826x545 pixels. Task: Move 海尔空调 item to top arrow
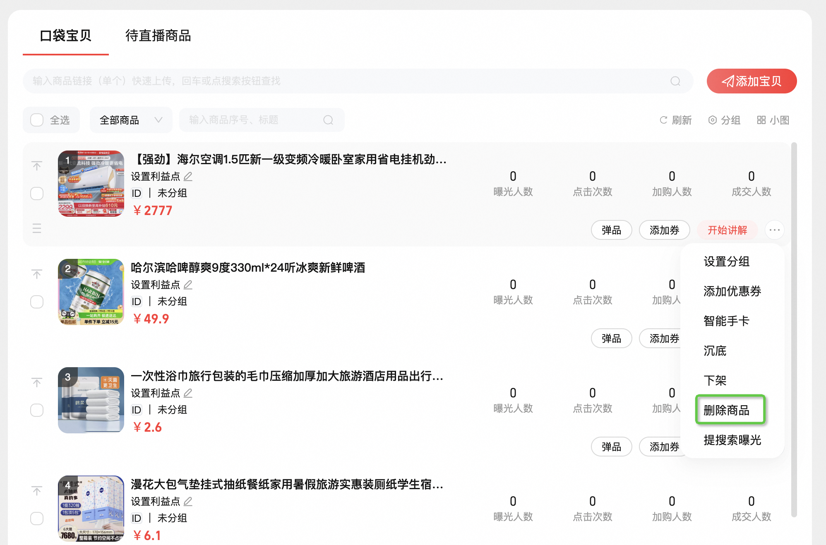coord(37,166)
